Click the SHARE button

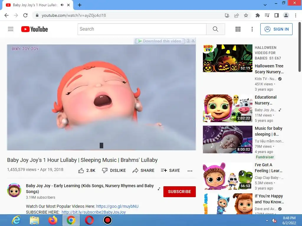pos(144,170)
